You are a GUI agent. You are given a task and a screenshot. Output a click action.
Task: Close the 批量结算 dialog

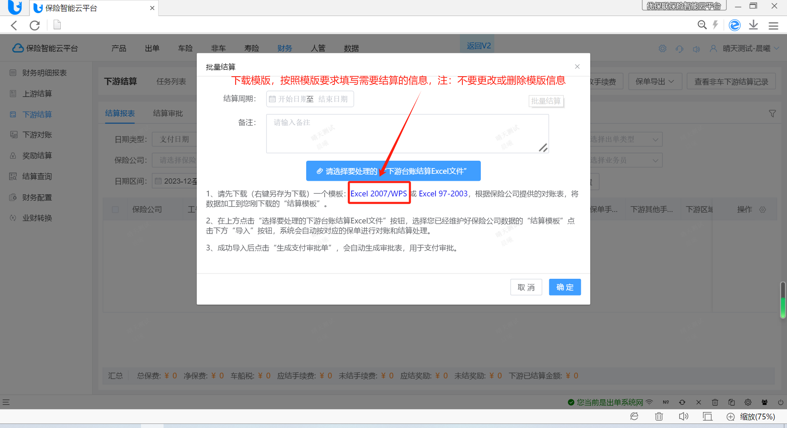(x=577, y=66)
